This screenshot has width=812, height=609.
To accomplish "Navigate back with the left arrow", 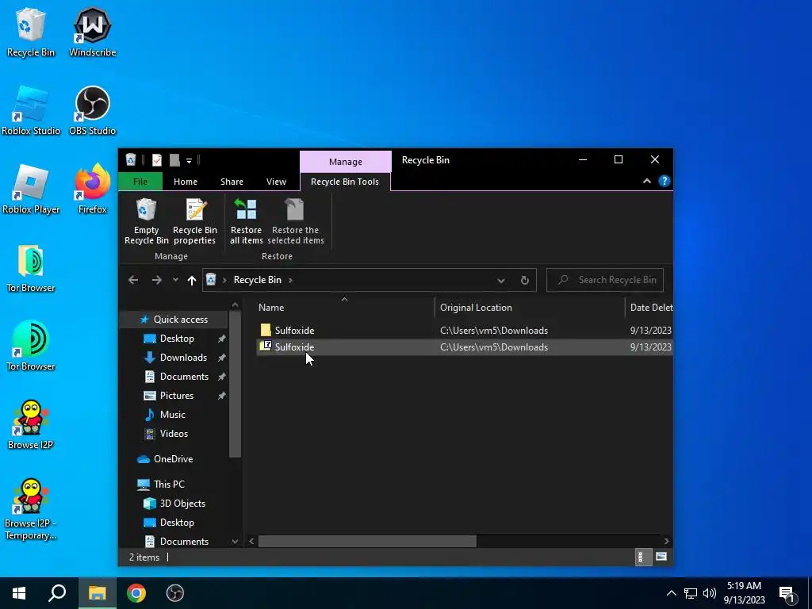I will coord(133,280).
